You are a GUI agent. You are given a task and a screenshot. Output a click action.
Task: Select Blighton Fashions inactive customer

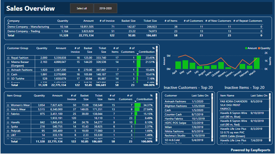coord(187,106)
